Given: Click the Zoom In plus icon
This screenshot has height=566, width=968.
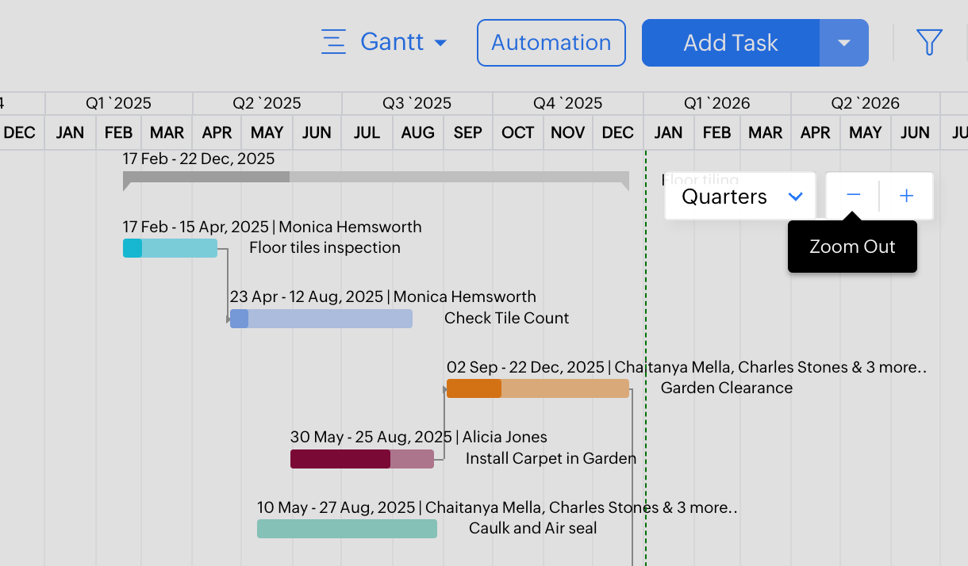Looking at the screenshot, I should 906,196.
